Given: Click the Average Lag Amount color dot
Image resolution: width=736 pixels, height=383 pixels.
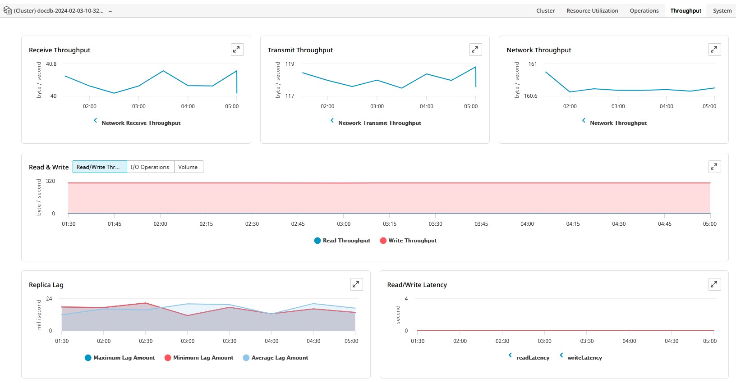Looking at the screenshot, I should tap(246, 358).
